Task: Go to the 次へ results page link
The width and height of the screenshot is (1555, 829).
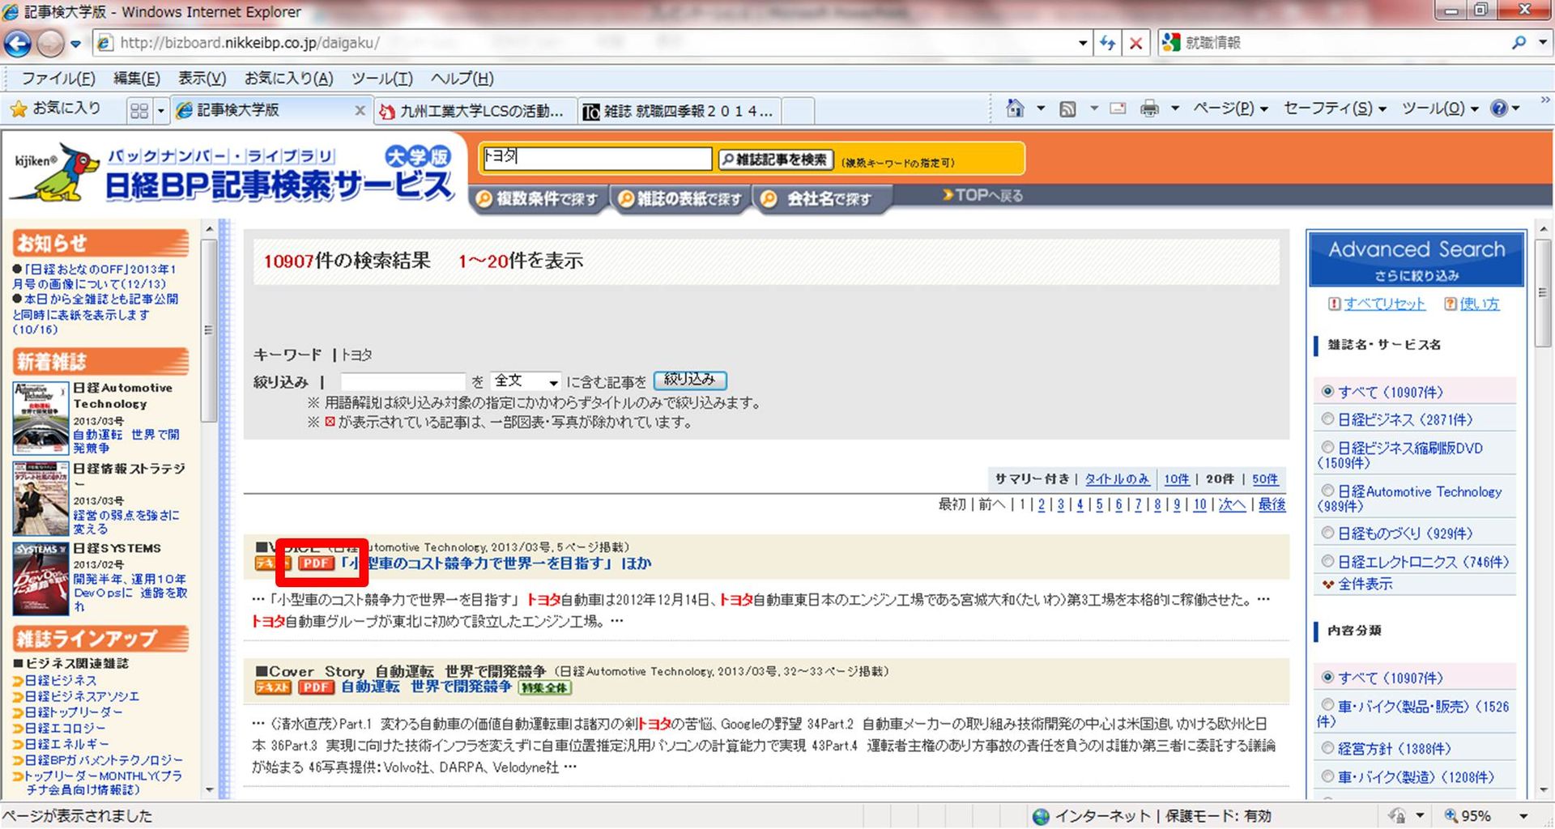Action: point(1231,504)
